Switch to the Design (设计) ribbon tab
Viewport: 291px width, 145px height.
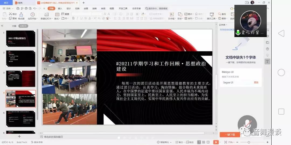click(x=68, y=9)
